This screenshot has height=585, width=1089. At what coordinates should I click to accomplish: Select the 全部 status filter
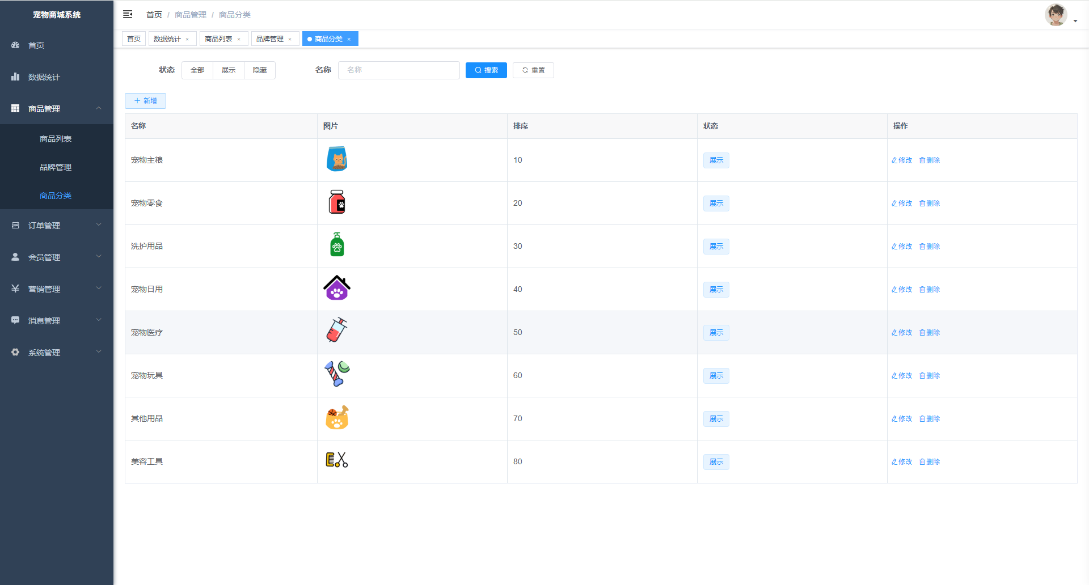pyautogui.click(x=197, y=70)
